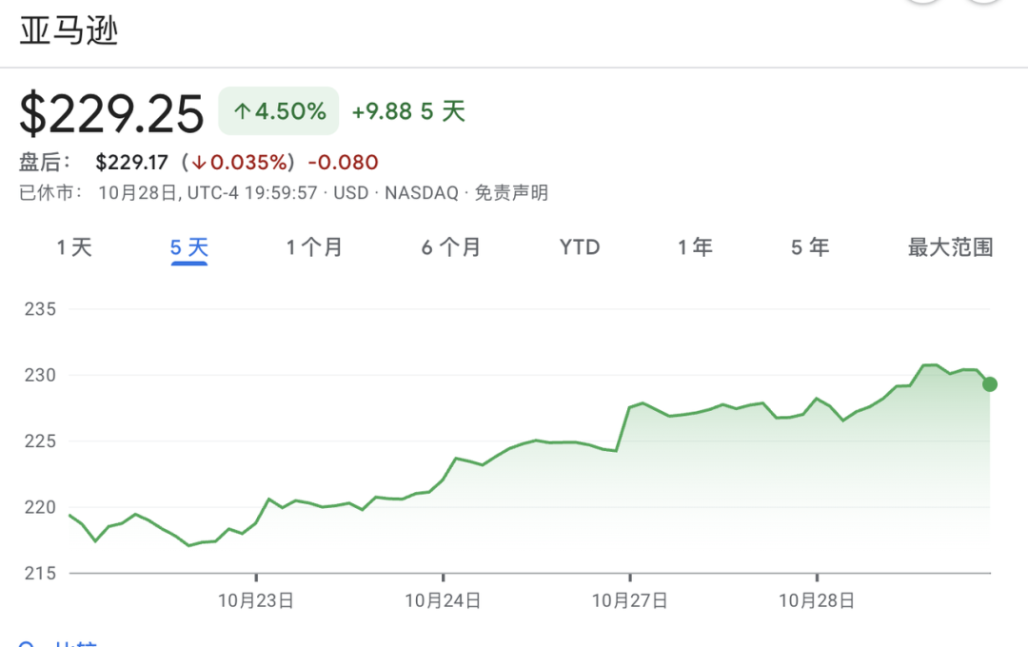Click the 10月28日 date axis label
Screen dimensions: 1028x647
(x=817, y=601)
